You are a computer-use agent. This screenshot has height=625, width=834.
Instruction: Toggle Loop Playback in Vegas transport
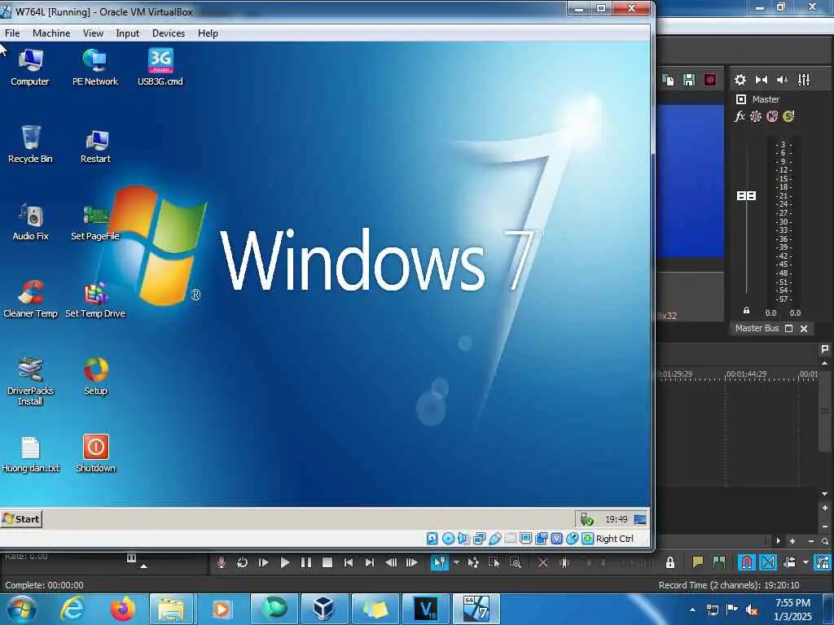pyautogui.click(x=242, y=562)
